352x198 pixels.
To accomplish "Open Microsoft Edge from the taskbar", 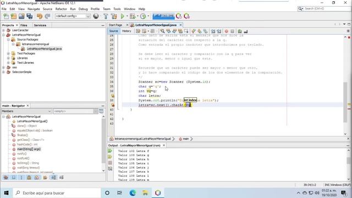I will click(x=133, y=193).
